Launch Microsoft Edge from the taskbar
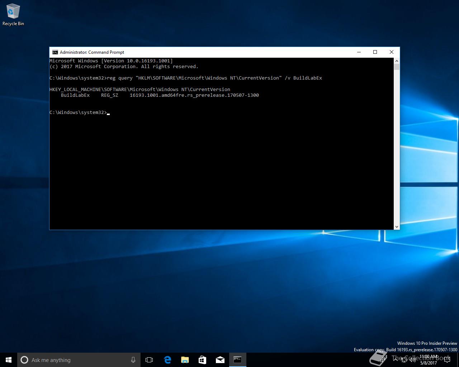 (x=167, y=360)
